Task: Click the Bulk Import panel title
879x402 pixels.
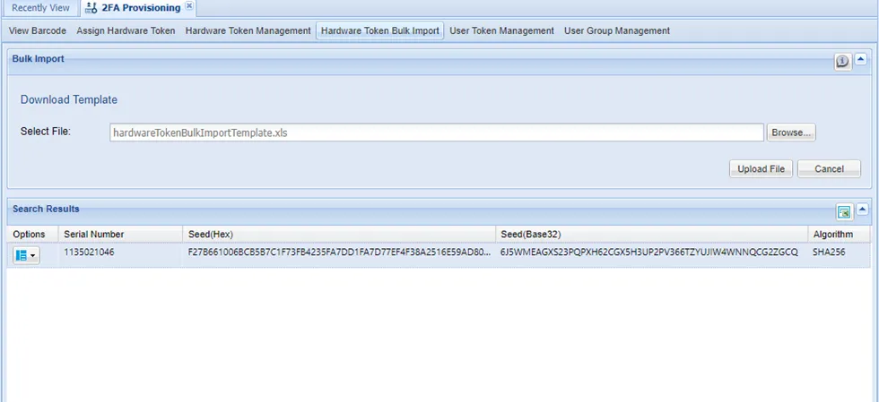Action: (38, 58)
